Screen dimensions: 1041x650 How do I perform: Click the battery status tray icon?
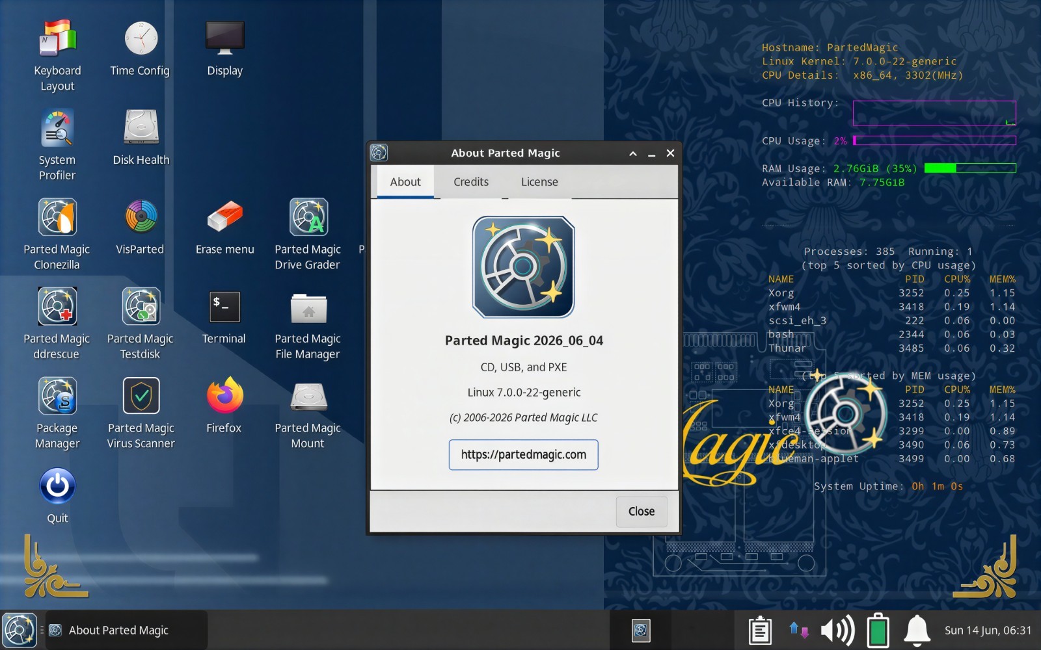[x=878, y=630]
